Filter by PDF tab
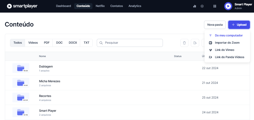Viewport: 254px width, 120px height. 47,43
